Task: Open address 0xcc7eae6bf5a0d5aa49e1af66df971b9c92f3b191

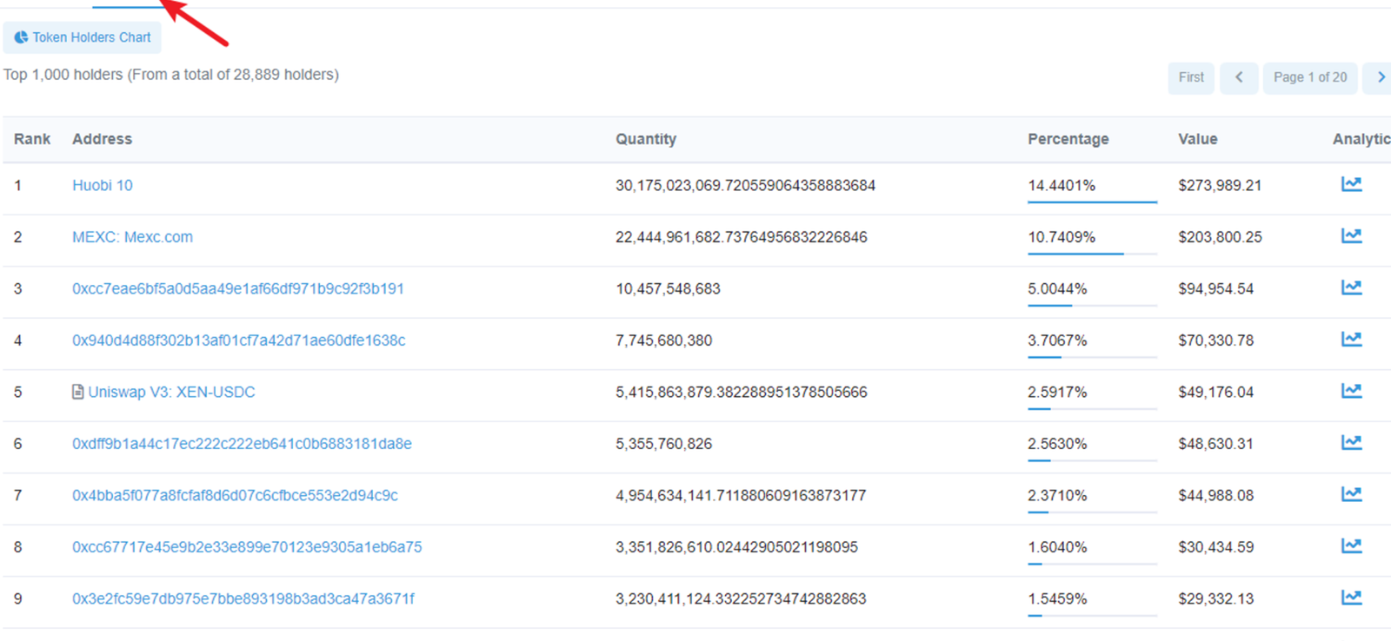Action: 238,288
